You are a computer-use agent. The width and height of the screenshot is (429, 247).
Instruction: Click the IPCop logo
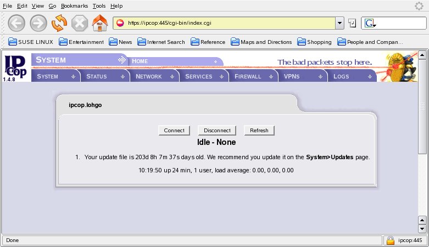pos(15,68)
